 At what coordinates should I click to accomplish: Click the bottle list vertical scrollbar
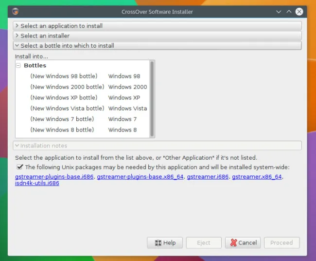152,99
